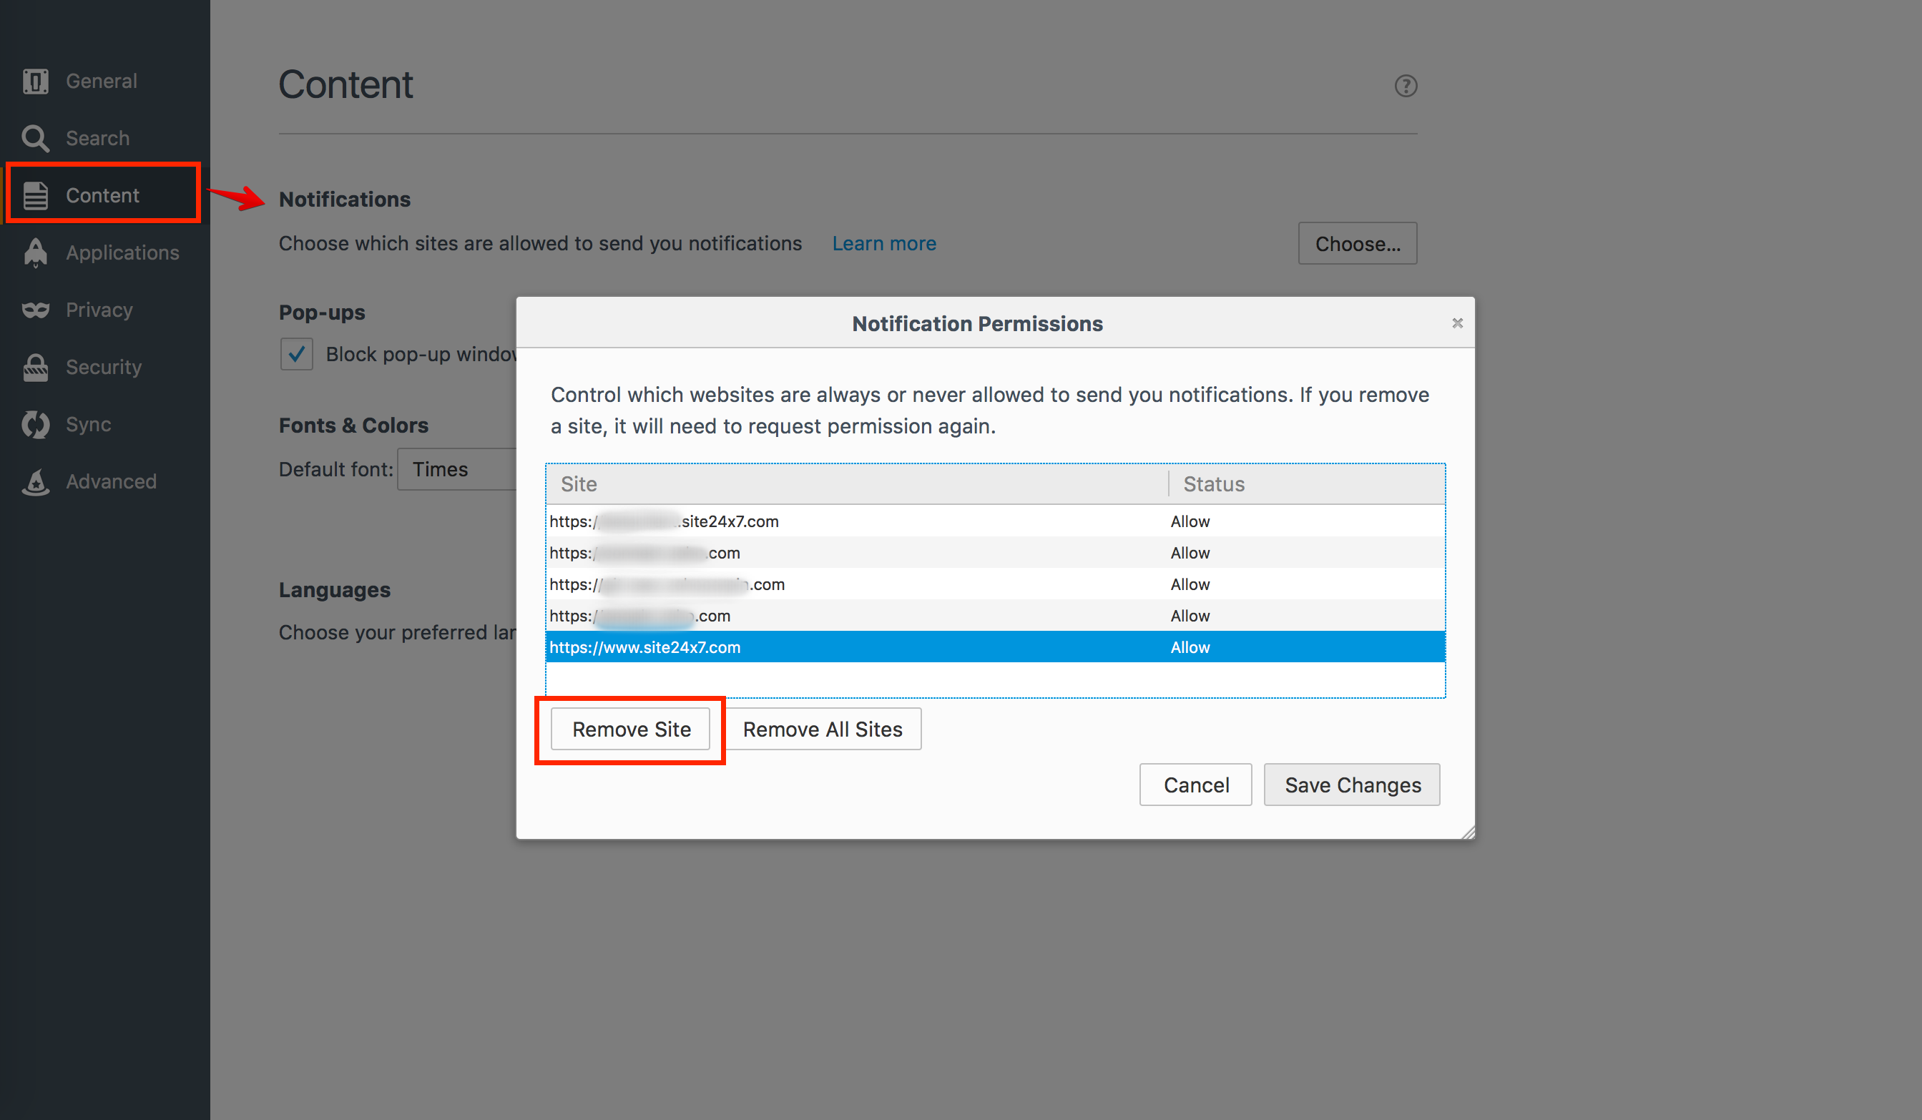Close the Notification Permissions dialog
This screenshot has height=1120, width=1922.
(1457, 323)
